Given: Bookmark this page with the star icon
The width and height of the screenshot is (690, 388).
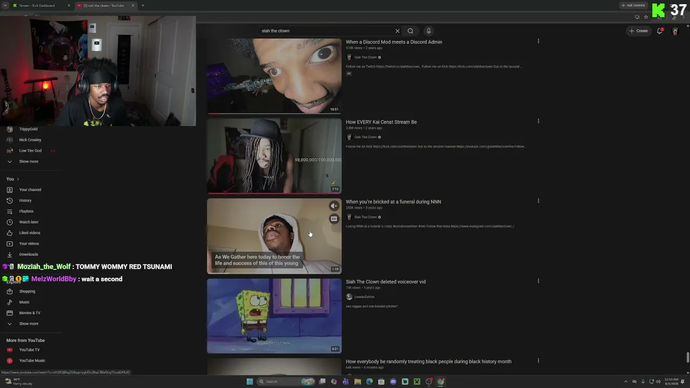Looking at the screenshot, I should tap(646, 17).
